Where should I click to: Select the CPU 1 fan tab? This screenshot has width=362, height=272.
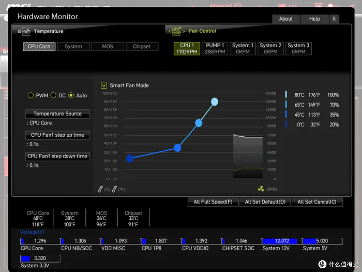(187, 49)
